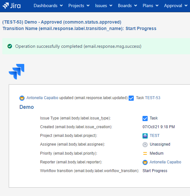Click the green success checkmark icon
This screenshot has height=196, width=190.
(10, 46)
